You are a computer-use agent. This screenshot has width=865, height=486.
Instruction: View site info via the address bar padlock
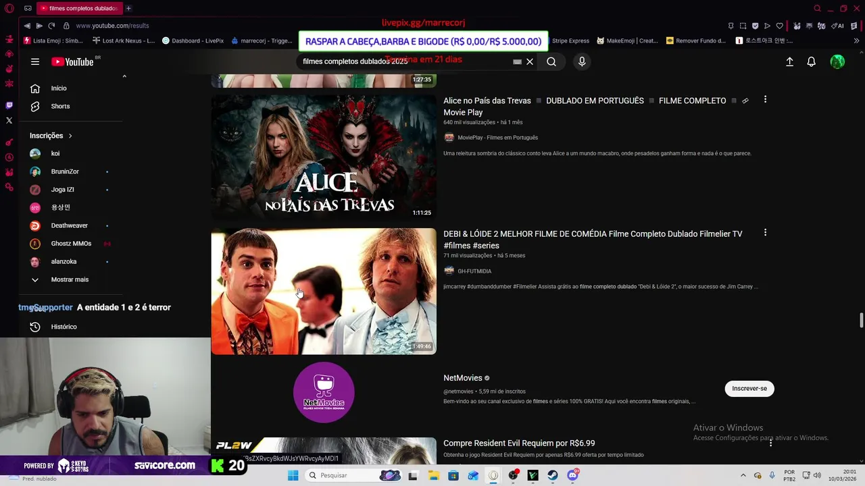coord(66,26)
